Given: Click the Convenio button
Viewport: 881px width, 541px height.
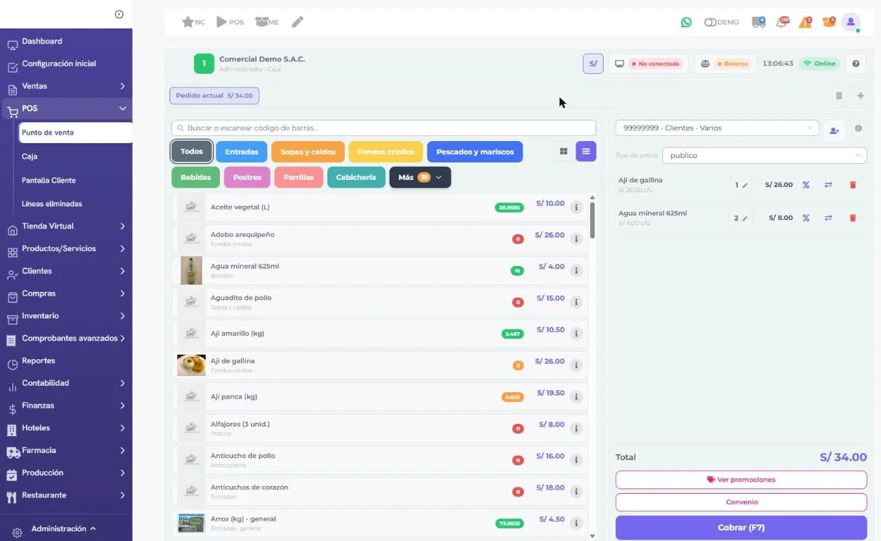Looking at the screenshot, I should 741,502.
